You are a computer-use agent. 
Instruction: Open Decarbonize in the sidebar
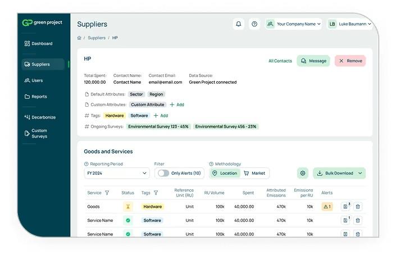(43, 117)
